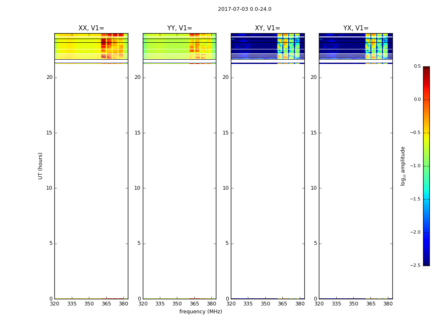Screen dimensions: 436x332
Task: Click y-tick 20 of the YX panel
Action: [314, 77]
